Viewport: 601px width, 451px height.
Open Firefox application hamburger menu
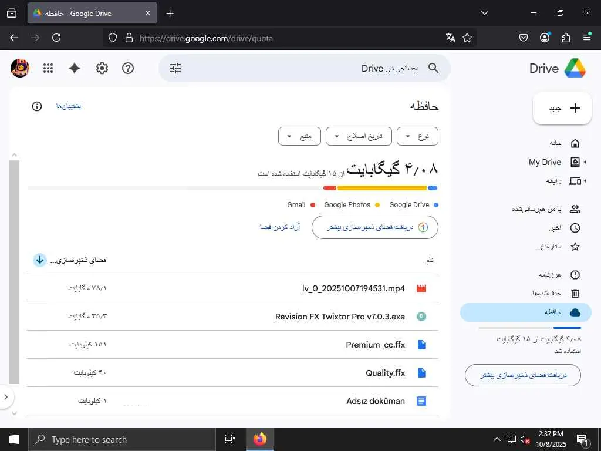587,38
